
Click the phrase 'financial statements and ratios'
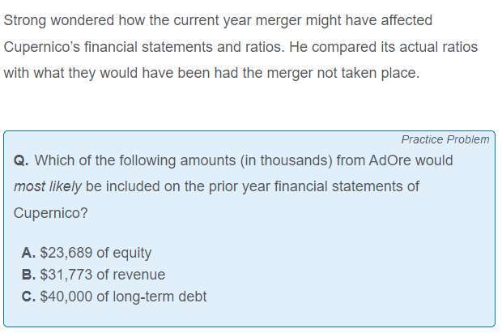point(184,47)
